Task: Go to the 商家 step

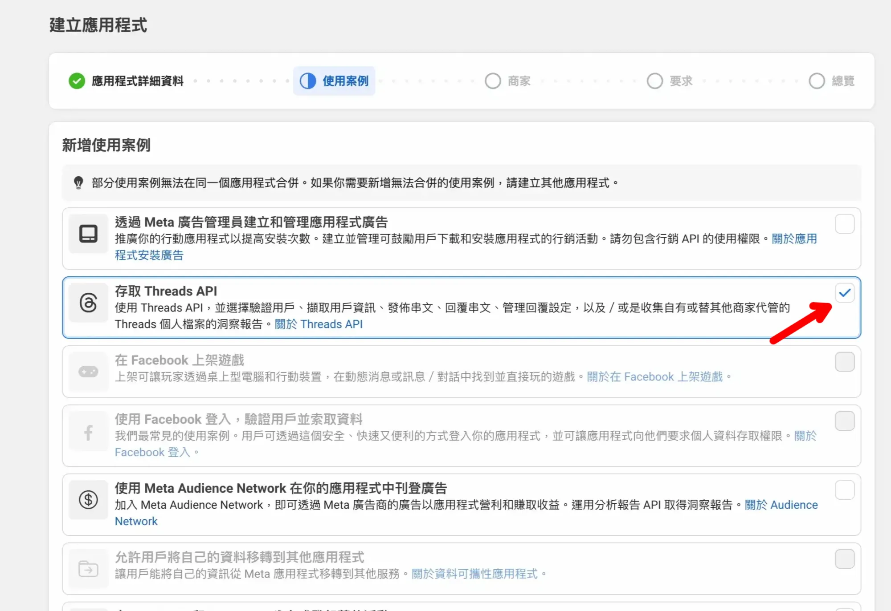Action: click(508, 81)
